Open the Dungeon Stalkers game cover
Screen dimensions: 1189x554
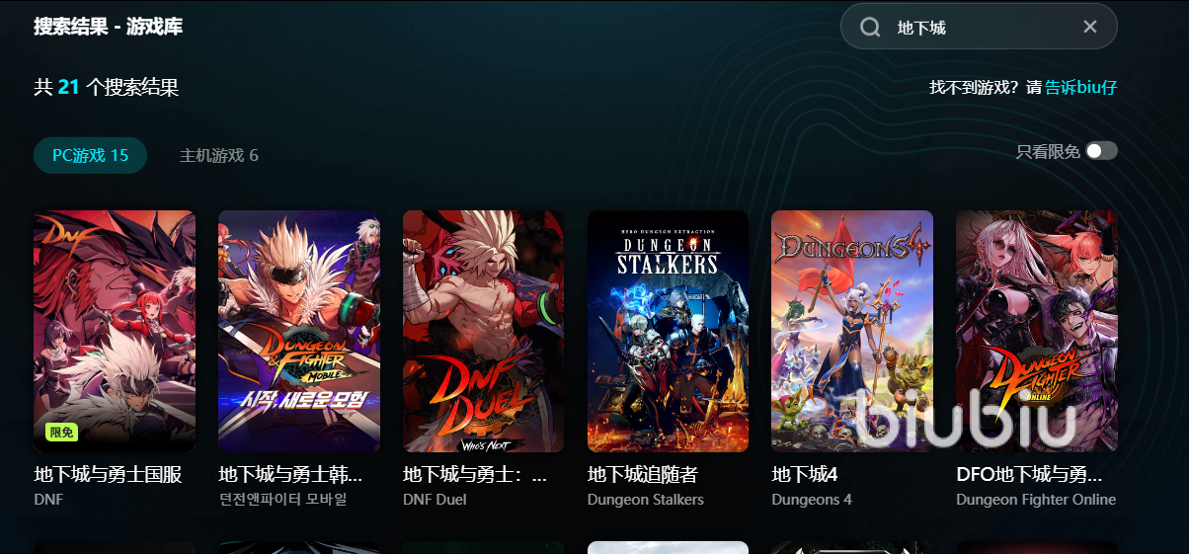[x=668, y=331]
